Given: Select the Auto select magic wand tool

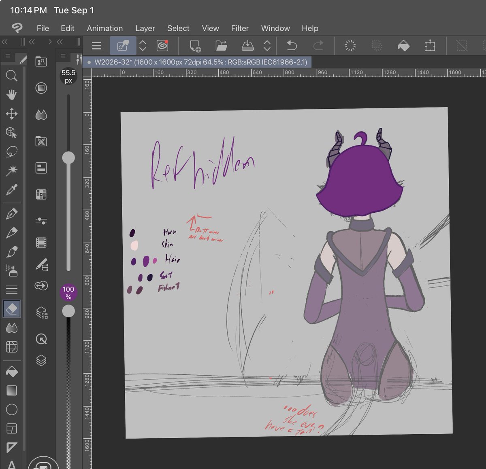Looking at the screenshot, I should (12, 170).
